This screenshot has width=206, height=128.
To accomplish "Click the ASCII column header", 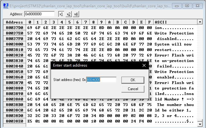I will coord(175,22).
